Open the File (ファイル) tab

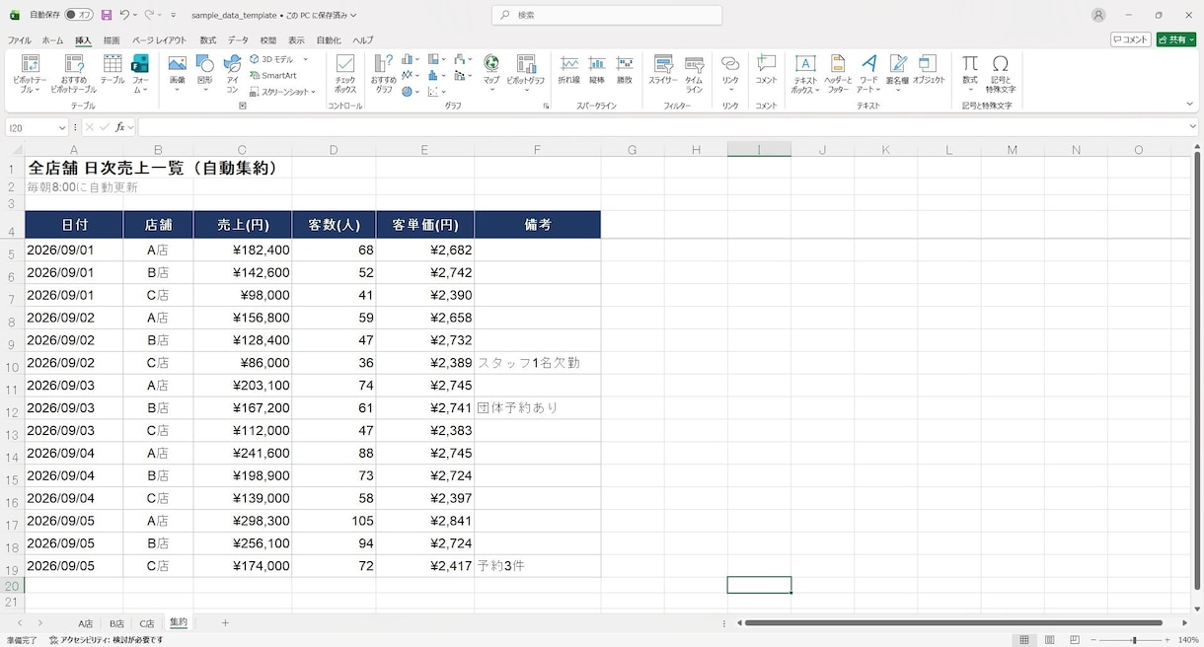[x=19, y=40]
